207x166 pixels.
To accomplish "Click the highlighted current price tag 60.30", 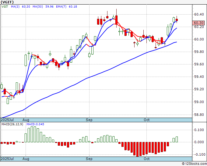I will pyautogui.click(x=198, y=23).
